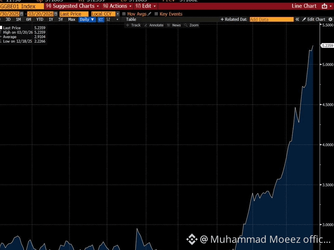Click the white Last Price legend square
This screenshot has height=250, width=334.
click(x=1, y=28)
